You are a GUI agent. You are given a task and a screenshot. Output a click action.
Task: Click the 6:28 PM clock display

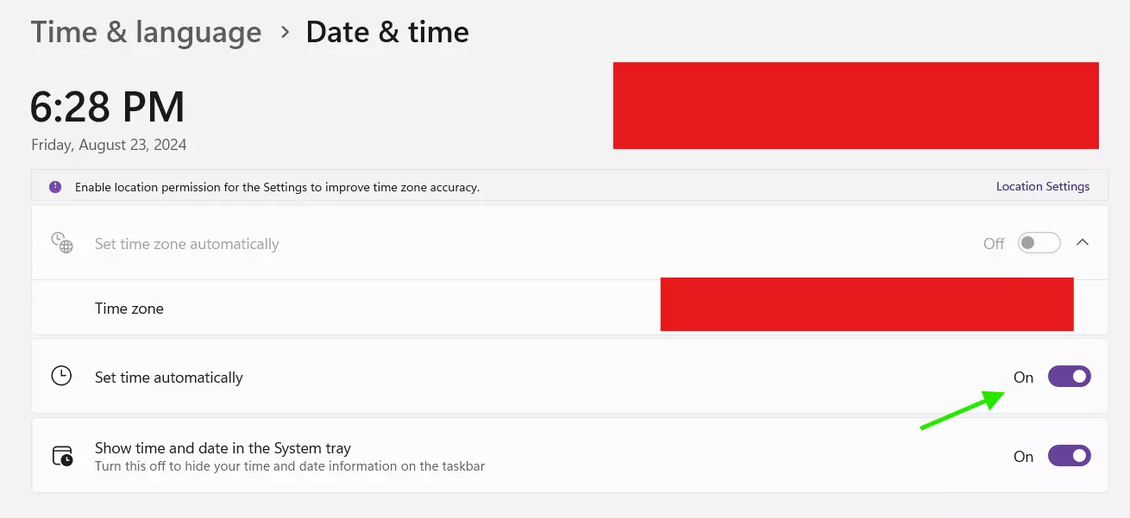point(108,108)
